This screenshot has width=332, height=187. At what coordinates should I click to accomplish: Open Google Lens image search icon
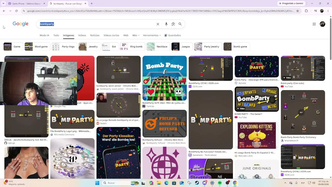click(x=173, y=24)
